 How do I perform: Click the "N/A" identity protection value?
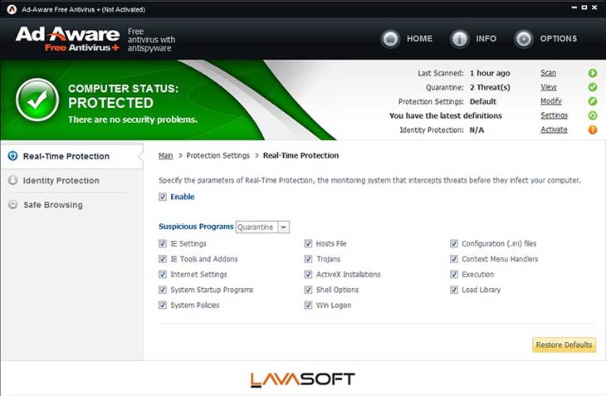point(476,130)
